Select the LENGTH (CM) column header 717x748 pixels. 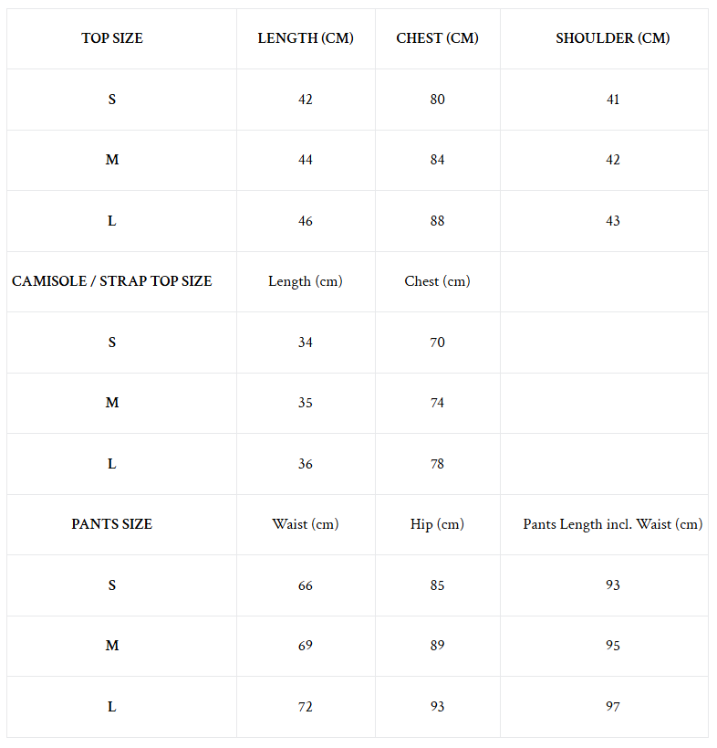click(x=306, y=38)
